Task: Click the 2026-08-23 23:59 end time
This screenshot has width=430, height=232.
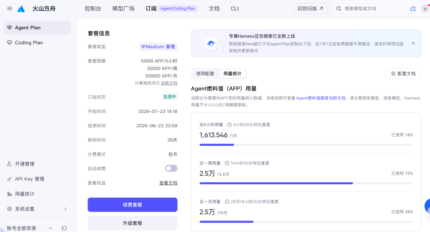Action: [157, 126]
